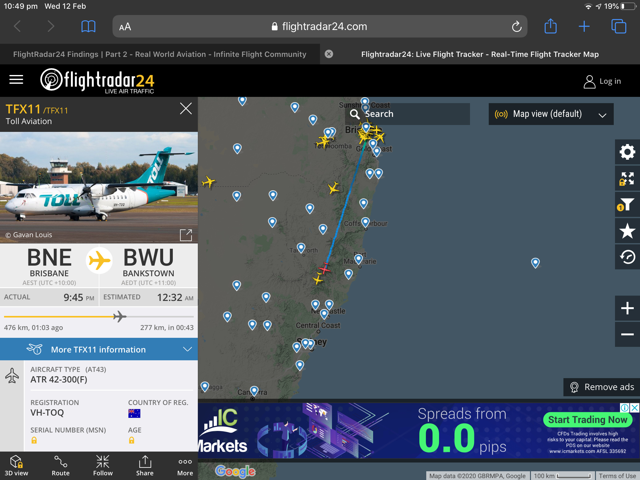Image resolution: width=640 pixels, height=480 pixels.
Task: Open the map settings gear icon
Action: (627, 152)
